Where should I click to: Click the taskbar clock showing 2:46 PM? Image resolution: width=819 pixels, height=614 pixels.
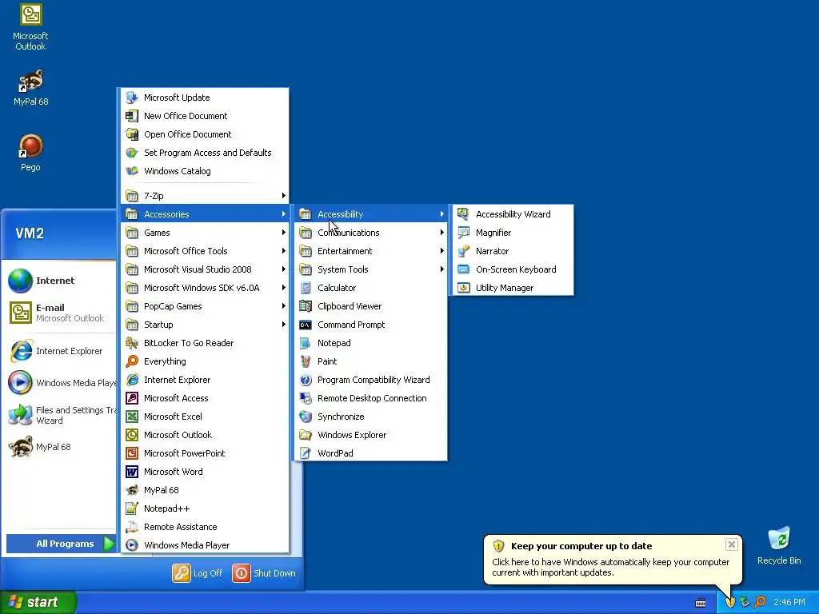(789, 602)
